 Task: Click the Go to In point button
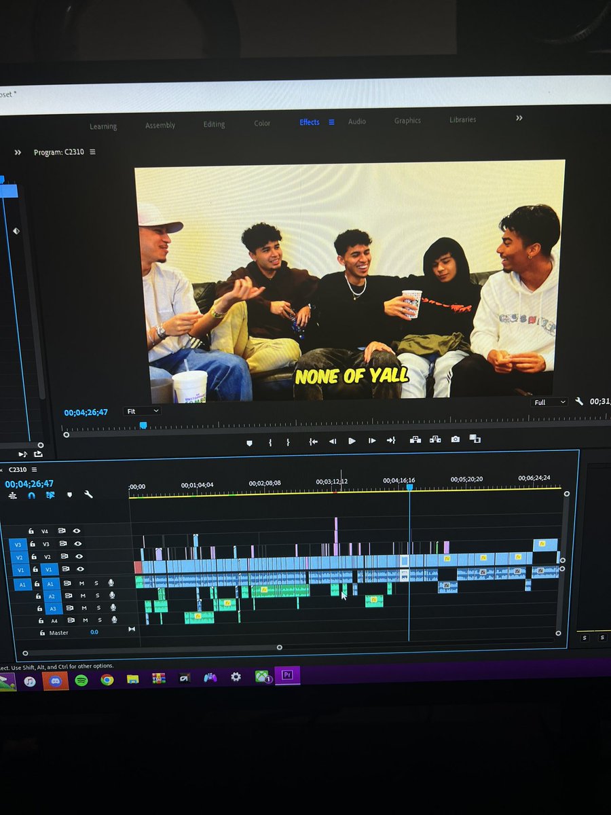pos(313,441)
